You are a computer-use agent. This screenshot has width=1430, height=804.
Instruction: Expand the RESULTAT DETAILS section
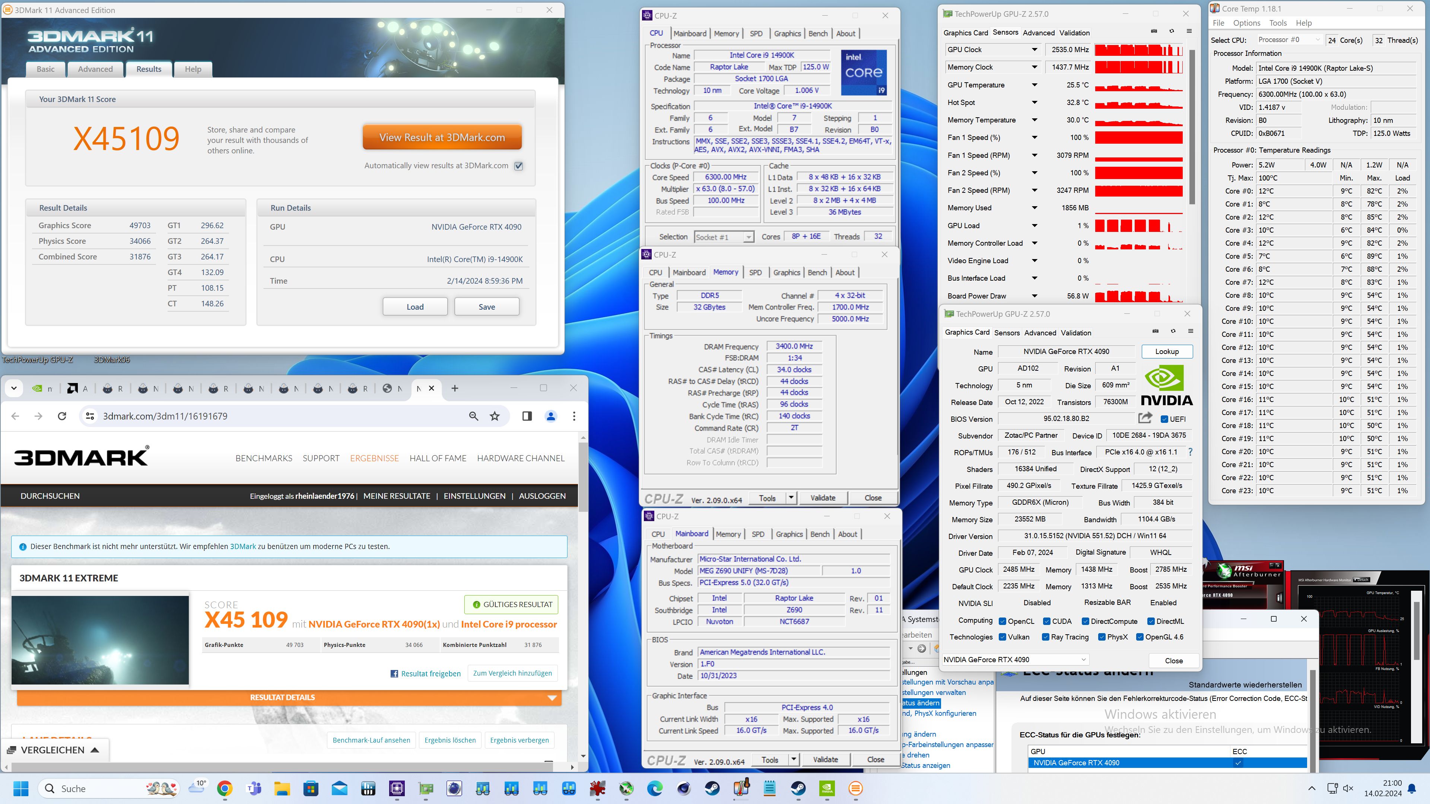point(289,698)
